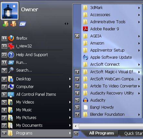
Task: Click the left-right arrows resize toggle
Action: (x=66, y=24)
